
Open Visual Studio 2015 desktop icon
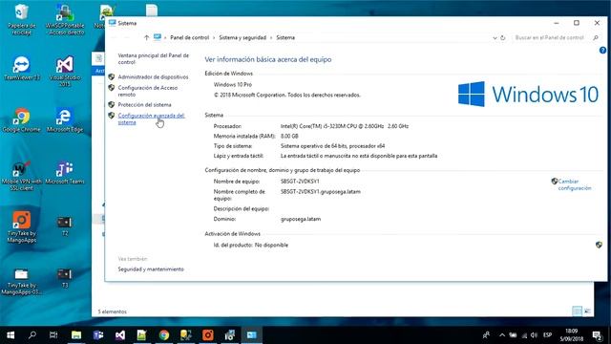click(x=65, y=72)
